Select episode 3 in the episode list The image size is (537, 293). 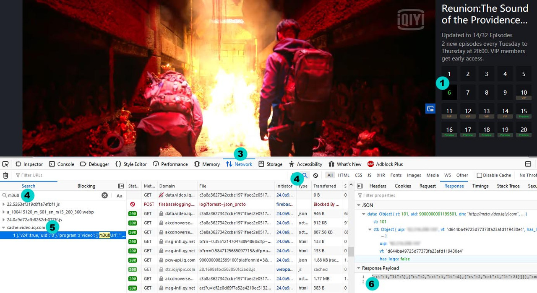(x=486, y=74)
